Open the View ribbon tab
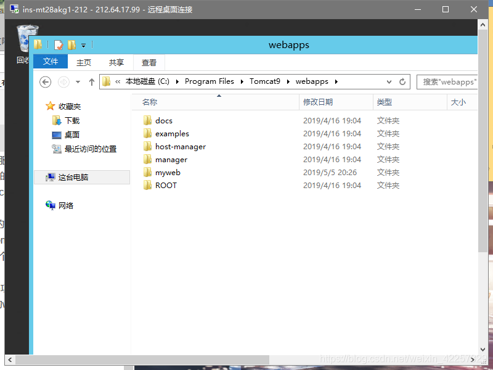The image size is (493, 370). click(x=149, y=62)
